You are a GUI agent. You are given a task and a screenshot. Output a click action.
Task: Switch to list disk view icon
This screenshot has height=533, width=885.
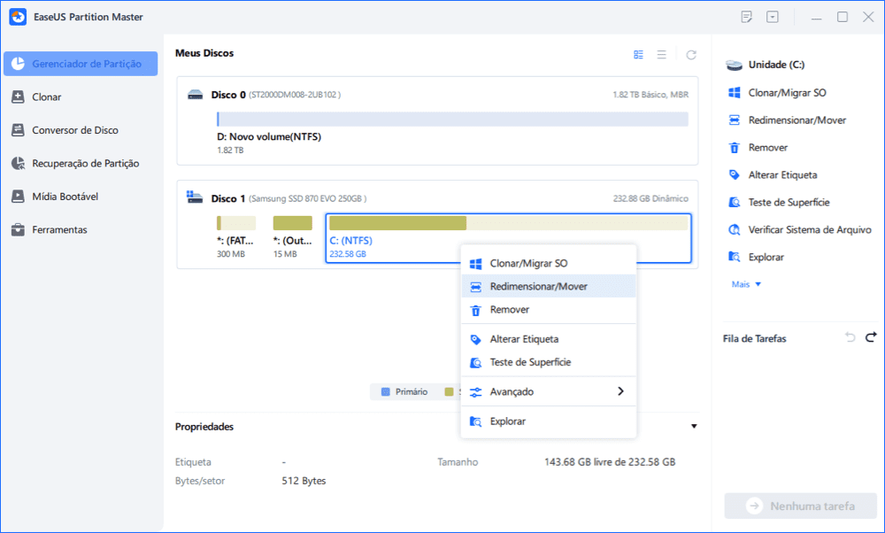661,55
